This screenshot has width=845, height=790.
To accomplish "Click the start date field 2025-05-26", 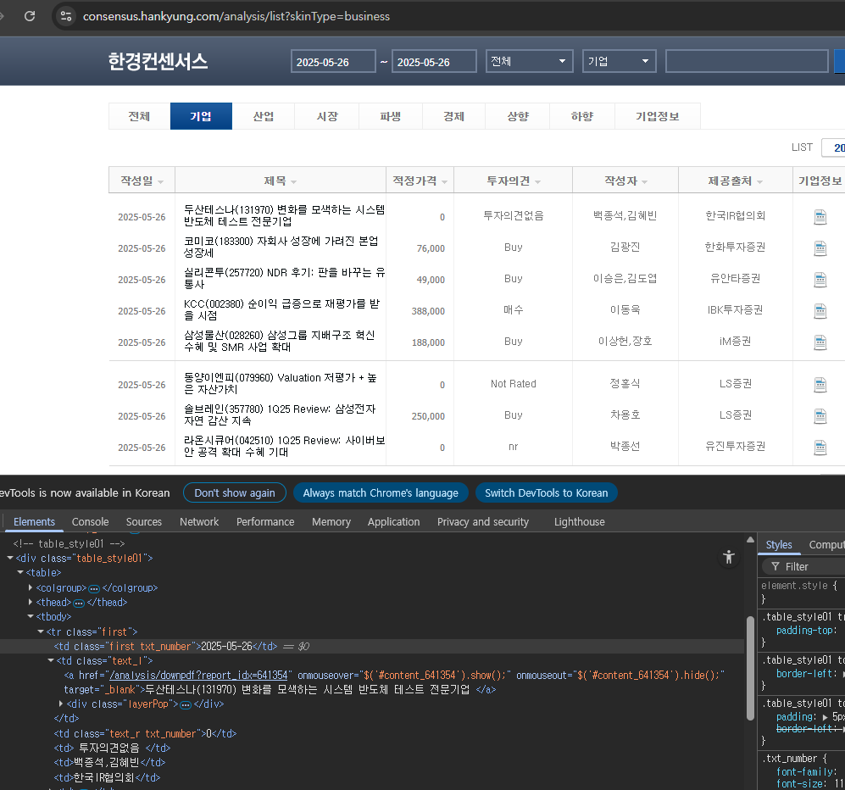I will 333,61.
